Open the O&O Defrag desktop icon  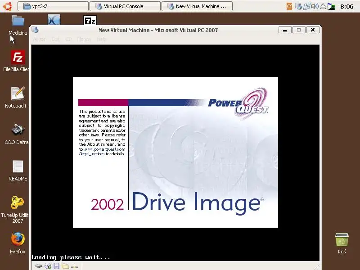(x=17, y=134)
